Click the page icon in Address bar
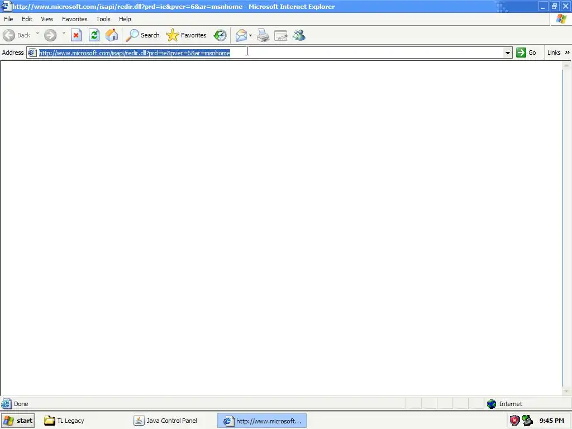Viewport: 572px width, 429px height. click(x=32, y=53)
